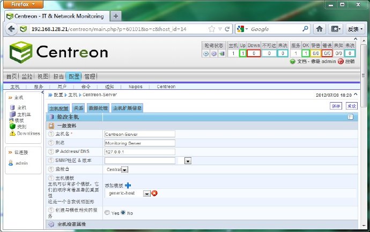Click help icon beside SNMP社区
Screen dimensions: 370x232
[x=51, y=160]
